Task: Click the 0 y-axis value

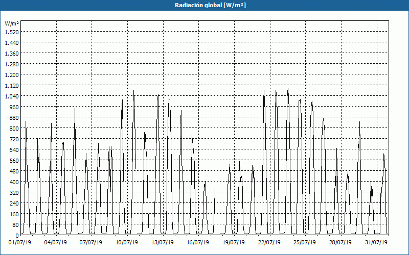Action: (x=17, y=236)
